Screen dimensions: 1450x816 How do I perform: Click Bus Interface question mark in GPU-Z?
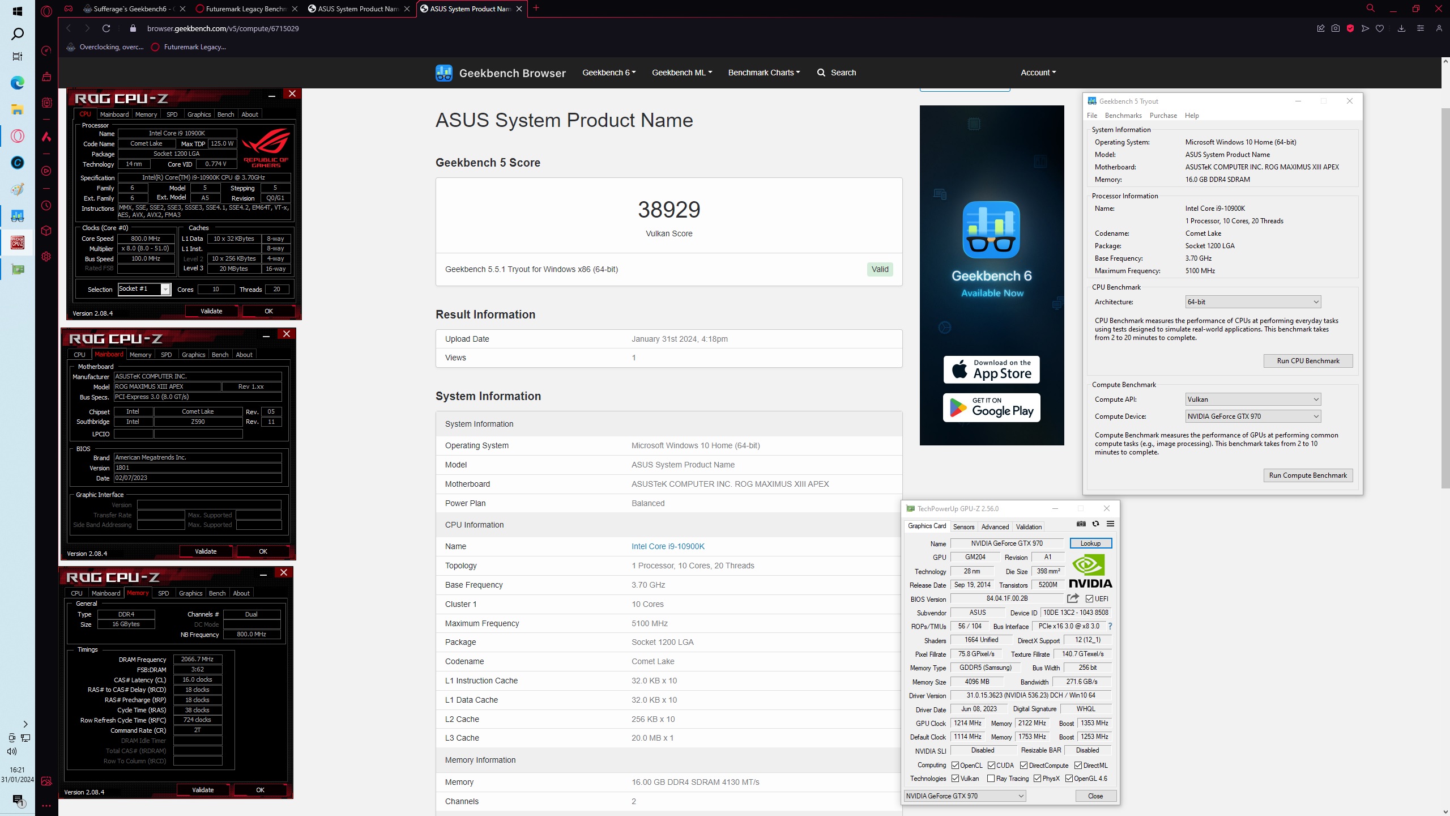(1110, 626)
